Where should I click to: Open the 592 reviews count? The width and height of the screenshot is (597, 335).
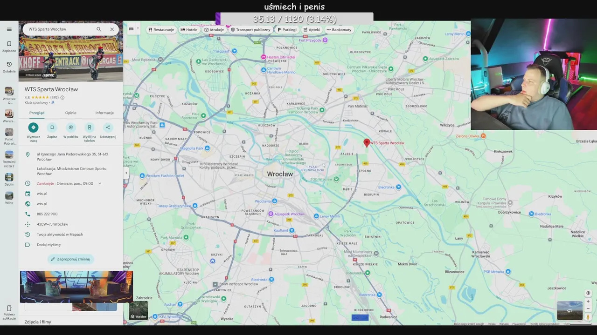coord(55,98)
